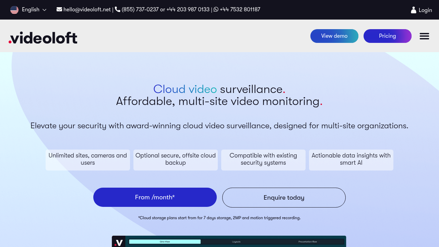Open WhatsApp number +44 7532 801187

(240, 10)
